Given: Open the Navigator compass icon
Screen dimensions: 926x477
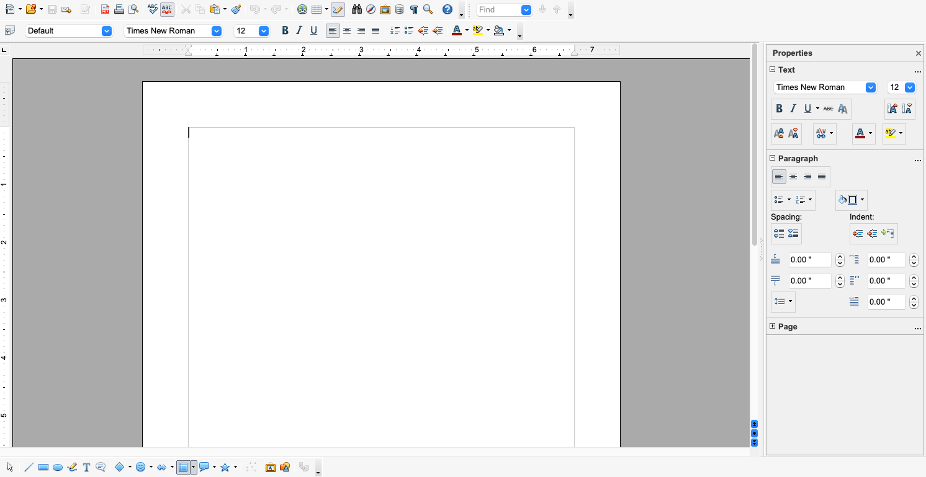Looking at the screenshot, I should tap(371, 9).
